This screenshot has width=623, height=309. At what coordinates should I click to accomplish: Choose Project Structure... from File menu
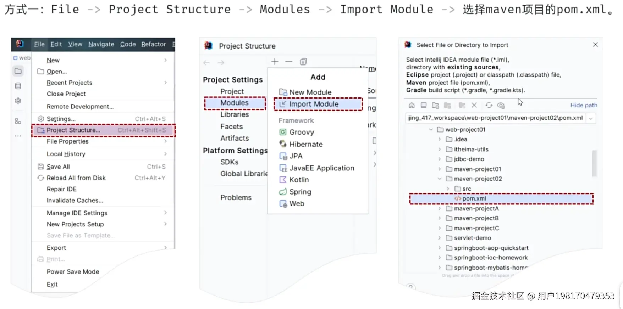(x=104, y=130)
